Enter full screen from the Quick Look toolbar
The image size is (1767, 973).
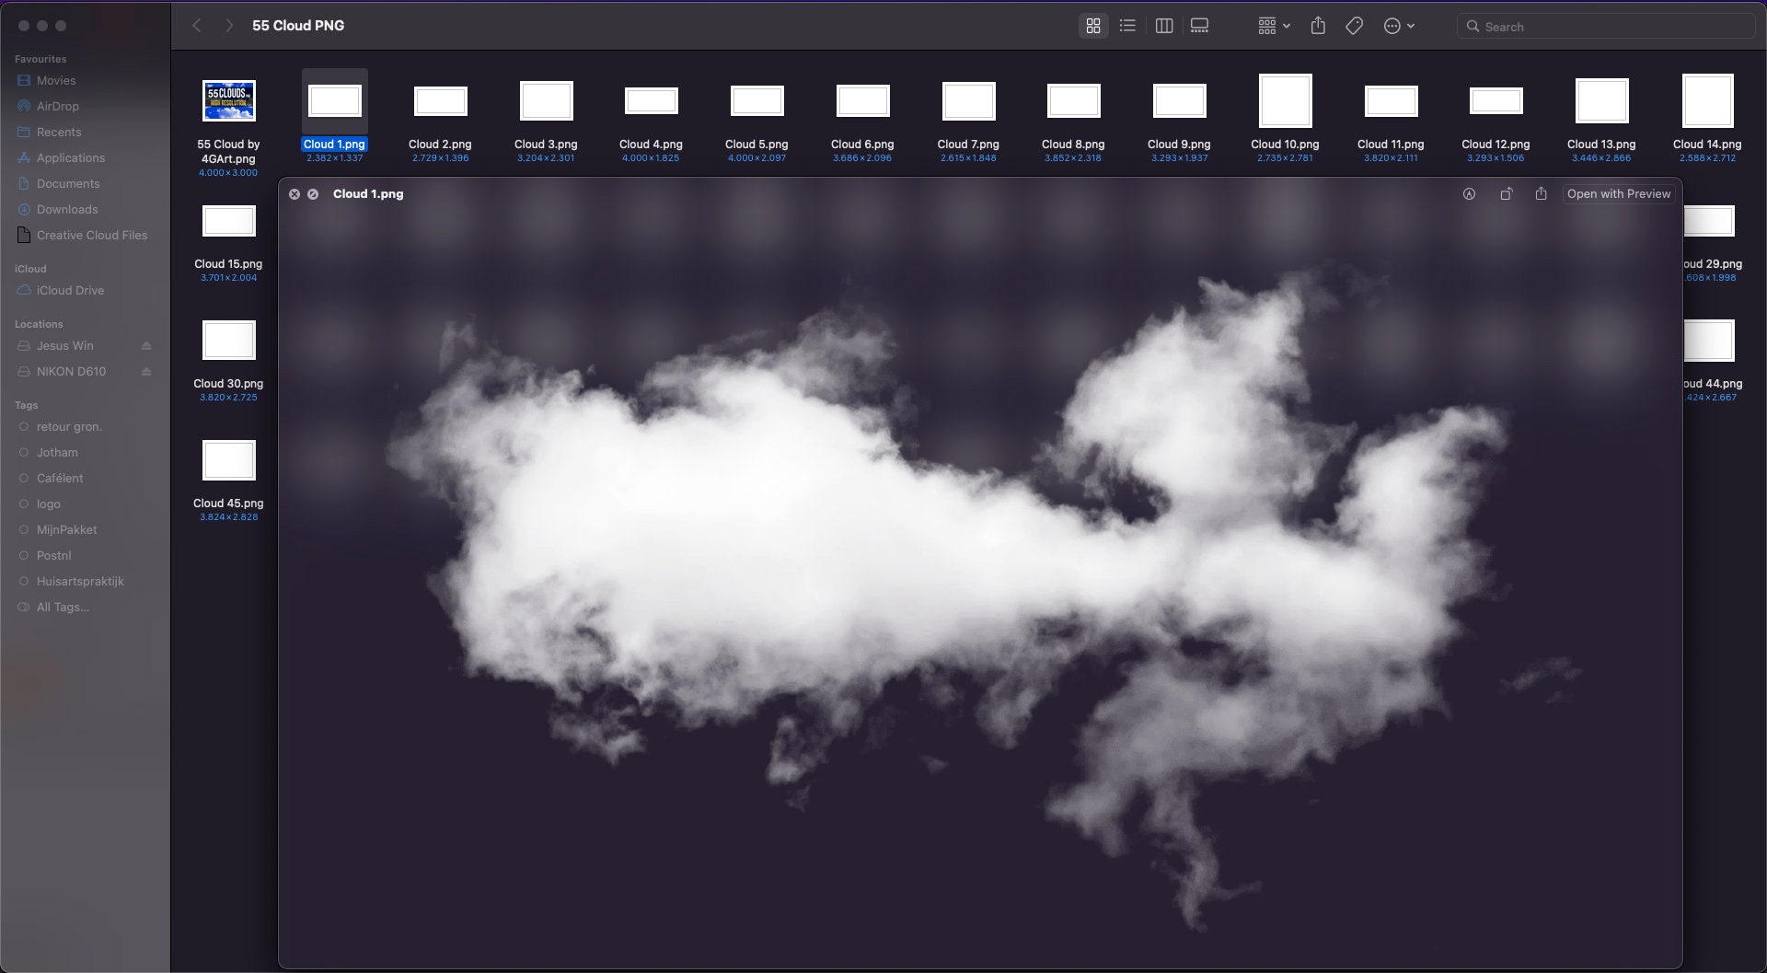click(1507, 194)
